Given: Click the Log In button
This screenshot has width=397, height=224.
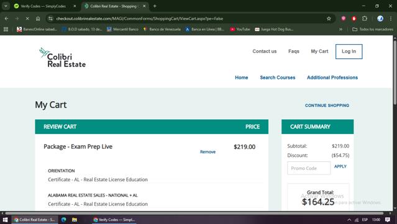Looking at the screenshot, I should pyautogui.click(x=349, y=52).
